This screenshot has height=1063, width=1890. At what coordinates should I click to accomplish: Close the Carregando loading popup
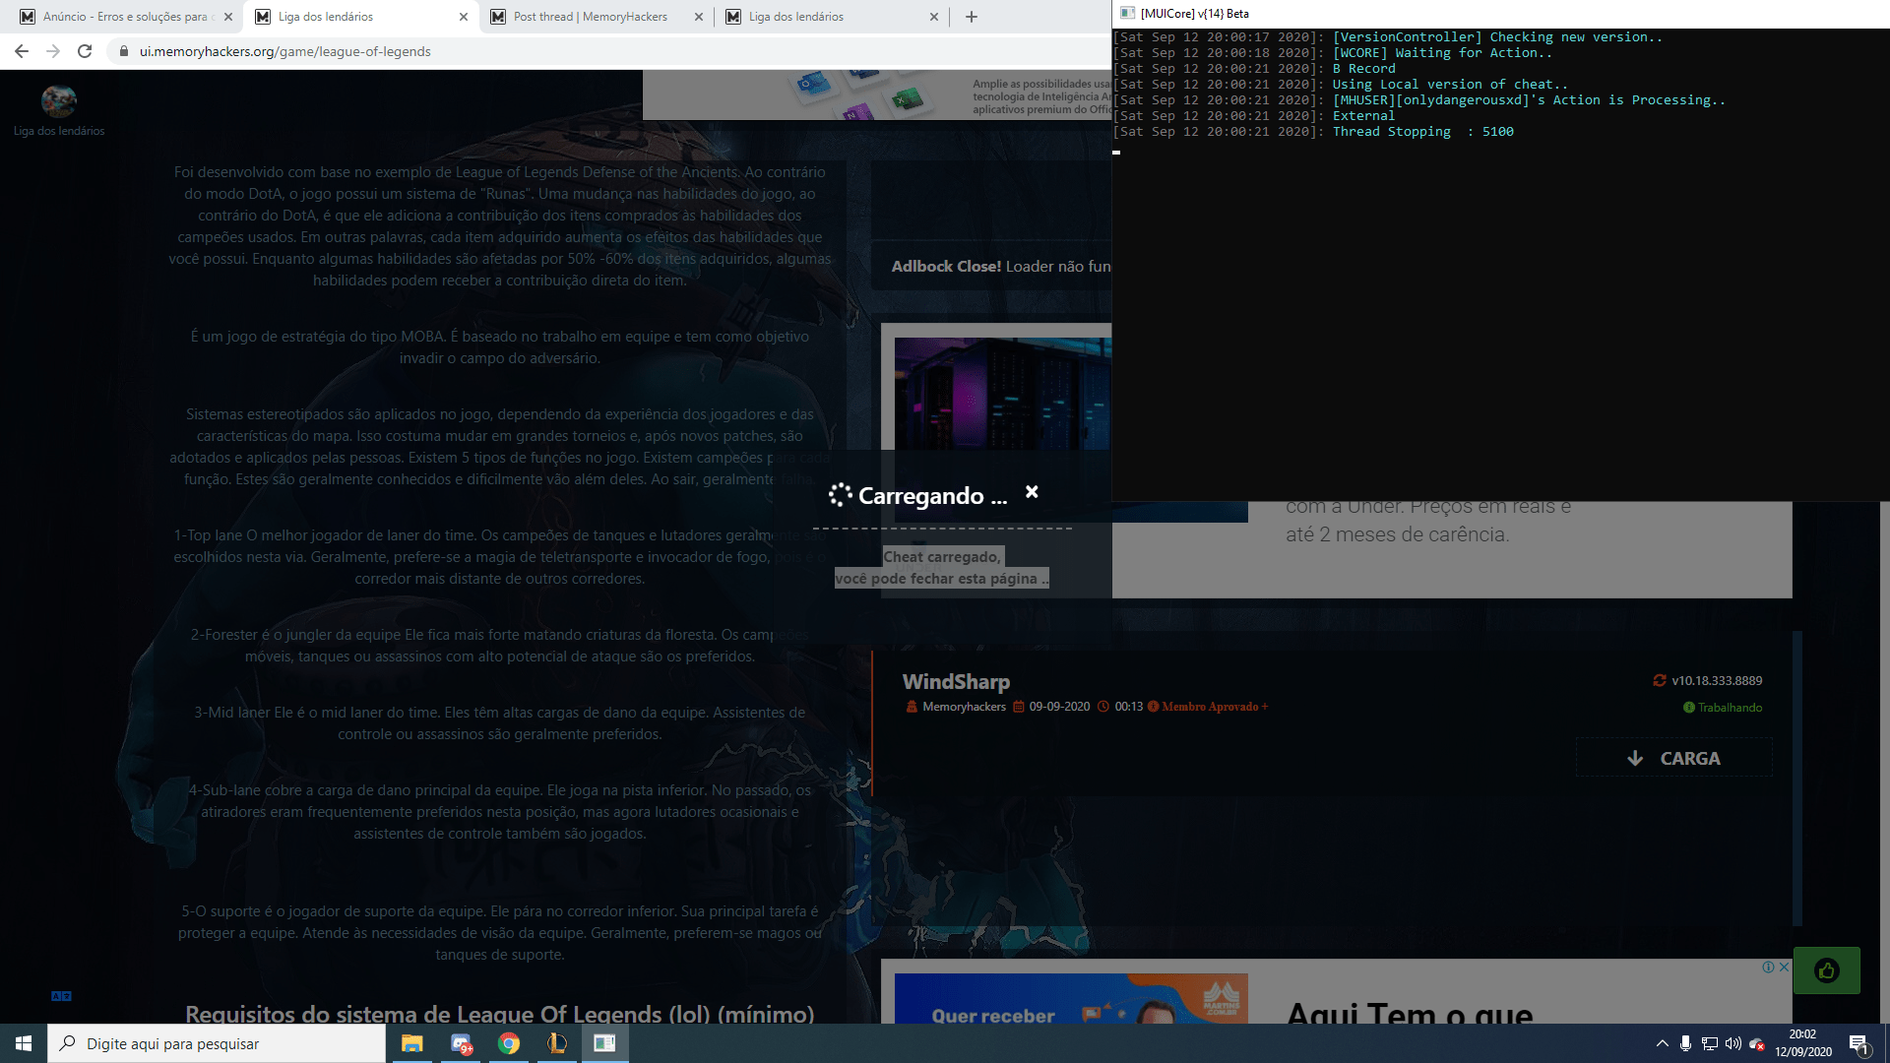tap(1032, 491)
